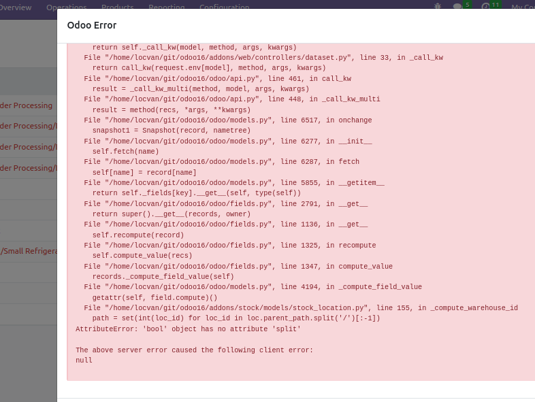The width and height of the screenshot is (535, 402).
Task: Click the models.py line 6517 onchange entry
Action: pos(228,120)
